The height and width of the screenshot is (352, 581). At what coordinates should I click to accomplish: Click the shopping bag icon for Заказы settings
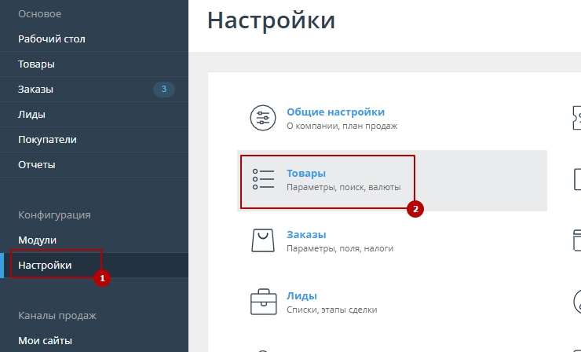[x=263, y=240]
